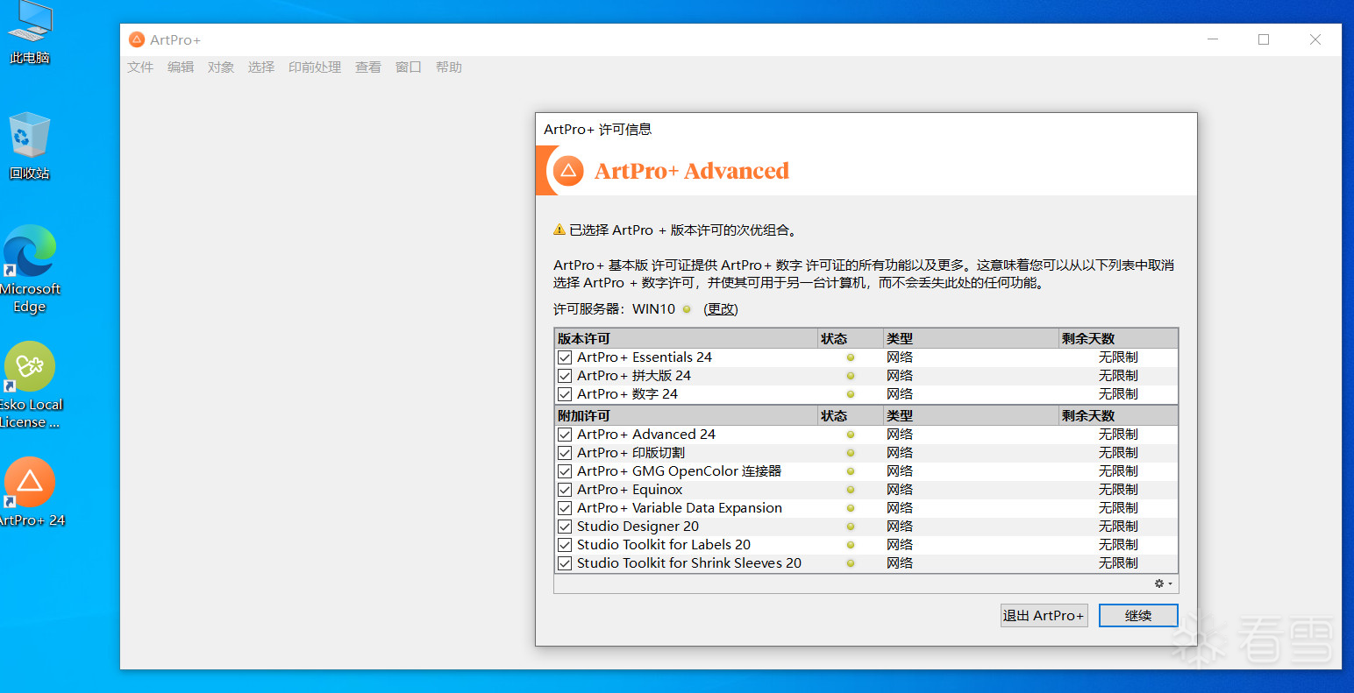
Task: Click 无限制 in the Studio Designer 20 row
Action: (1118, 527)
